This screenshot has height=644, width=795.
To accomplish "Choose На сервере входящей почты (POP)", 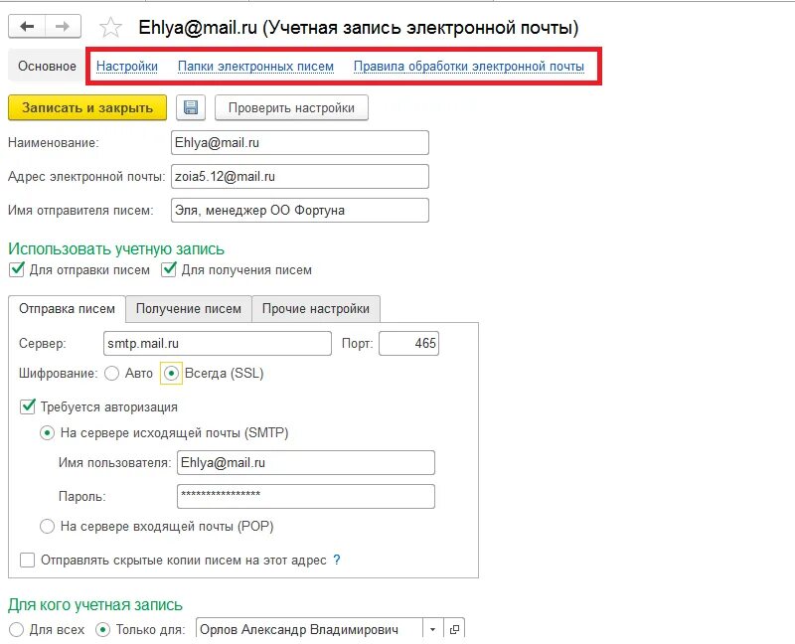I will (x=47, y=526).
